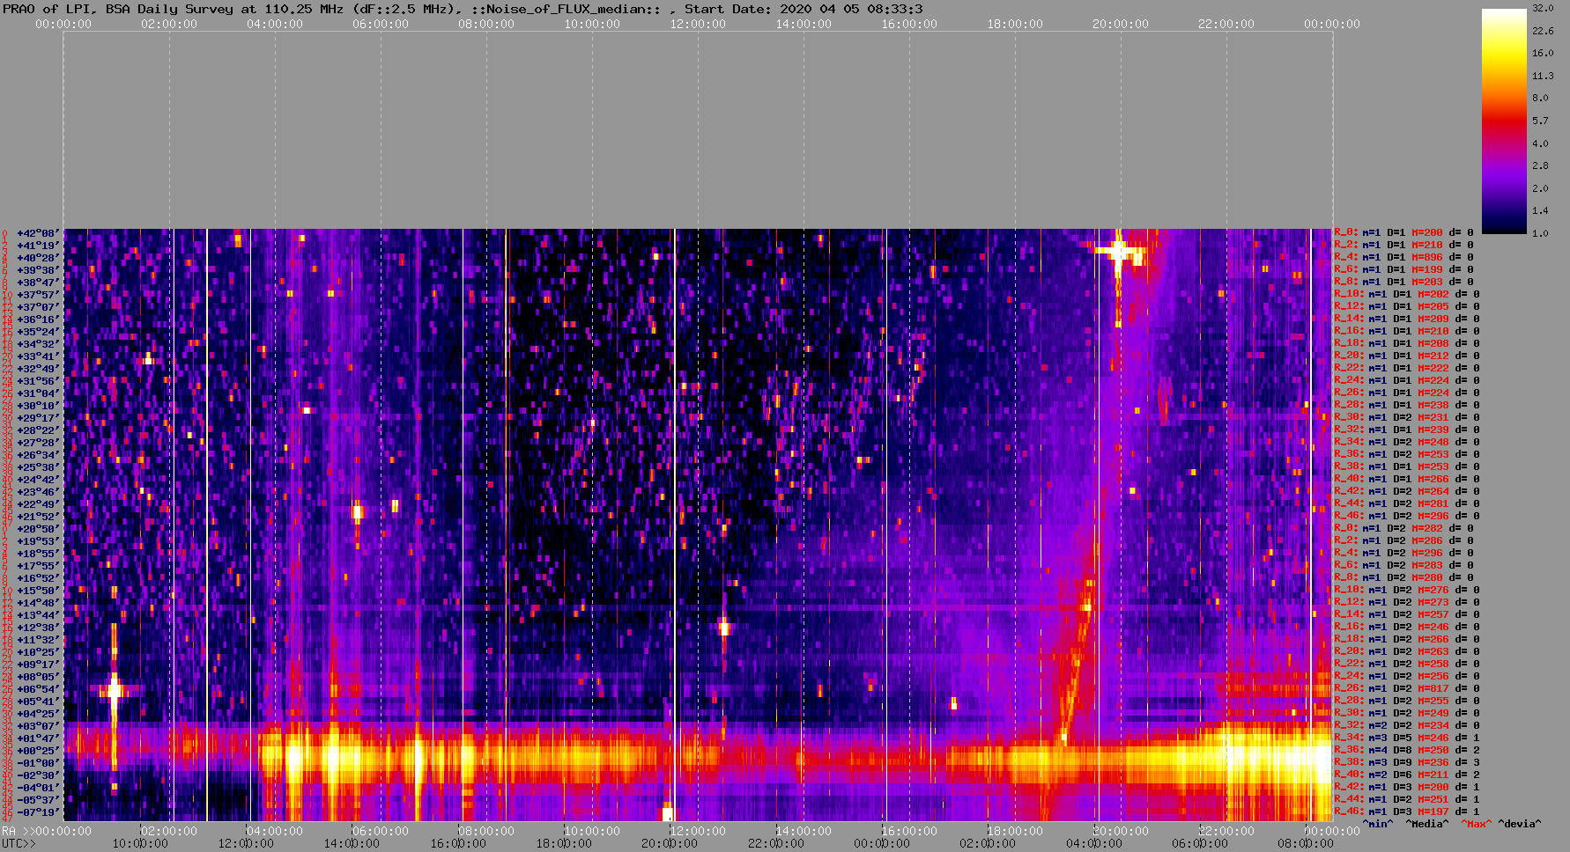
Task: Click the declination label +39°38'
Action: tap(39, 270)
